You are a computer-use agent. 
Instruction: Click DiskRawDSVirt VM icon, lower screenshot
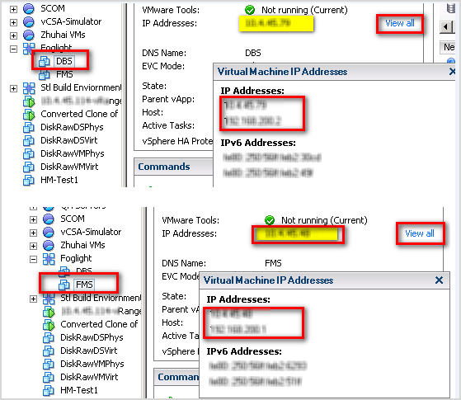tap(49, 351)
